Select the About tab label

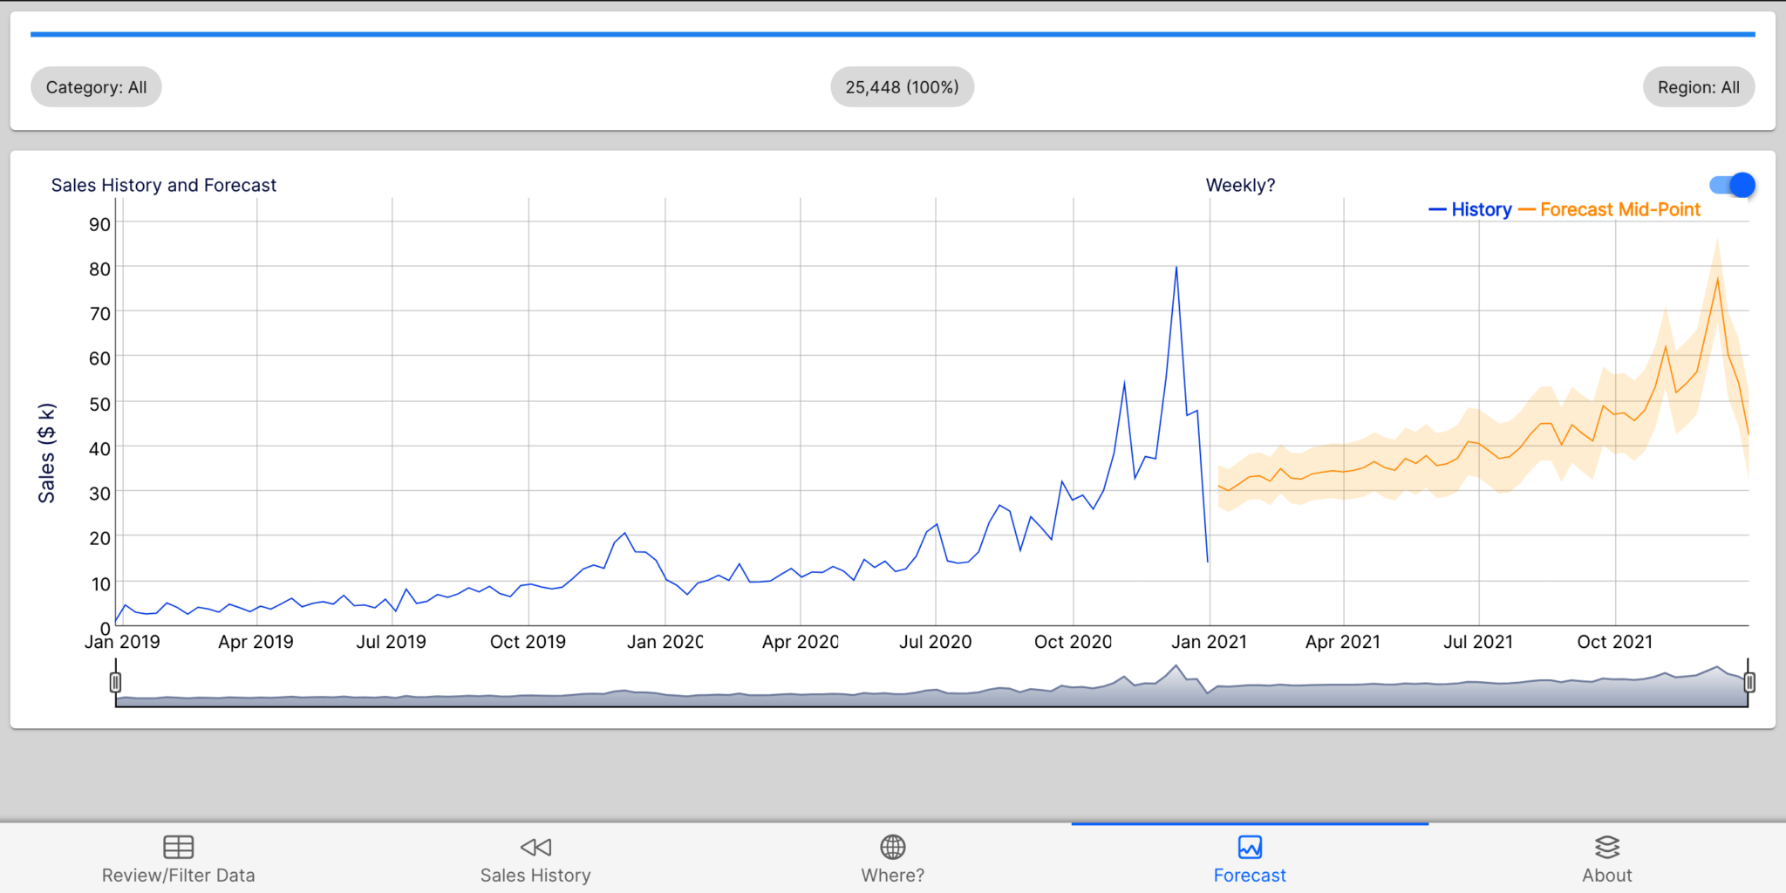point(1606,875)
